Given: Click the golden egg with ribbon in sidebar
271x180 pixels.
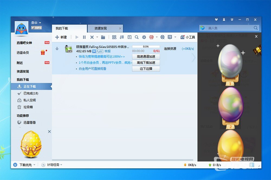Looking at the screenshot, I should [x=31, y=144].
